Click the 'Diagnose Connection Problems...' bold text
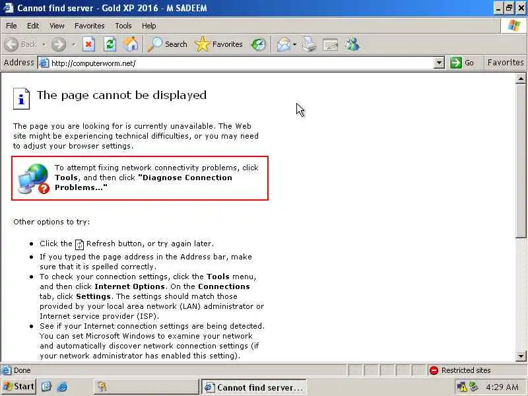 pos(143,183)
